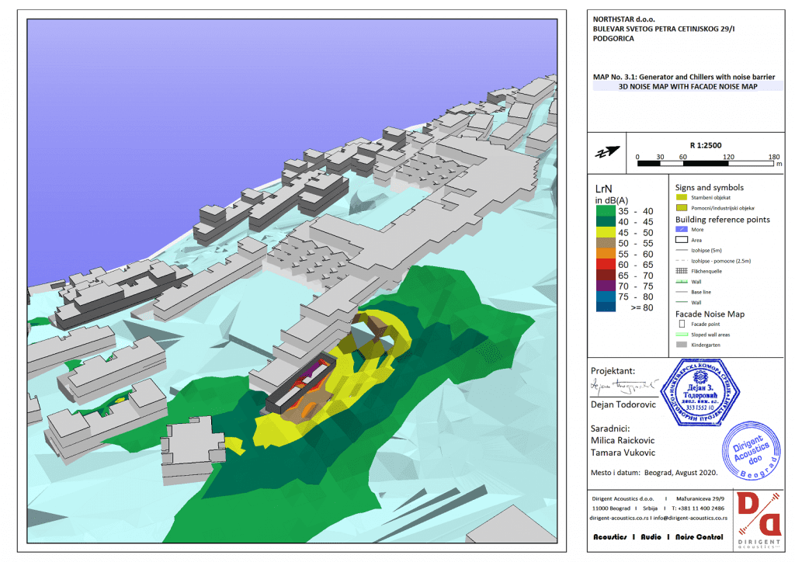Select the Stambeni objekat yellow swatch
The image size is (795, 562).
(681, 198)
